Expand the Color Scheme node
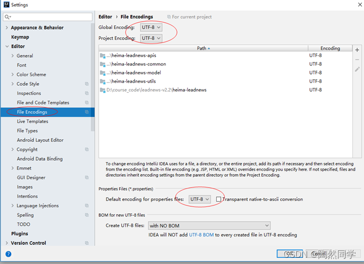Viewport: 364px width, 264px height. pos(13,75)
